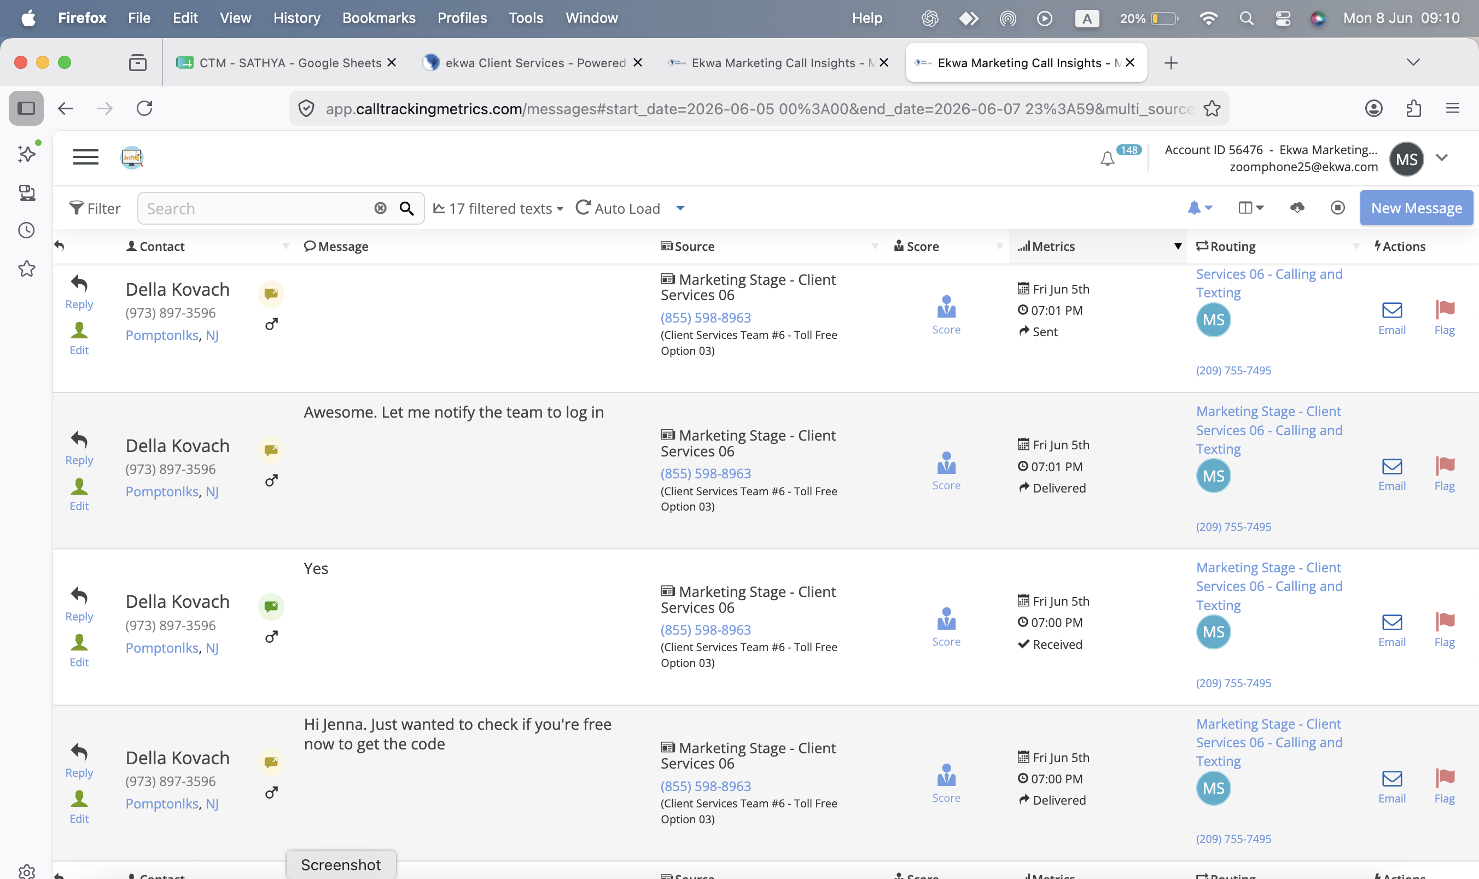
Task: Open the routing link 'Marketing Stage - Client Services 06' in 'Hi Jenna' row
Action: (1269, 742)
